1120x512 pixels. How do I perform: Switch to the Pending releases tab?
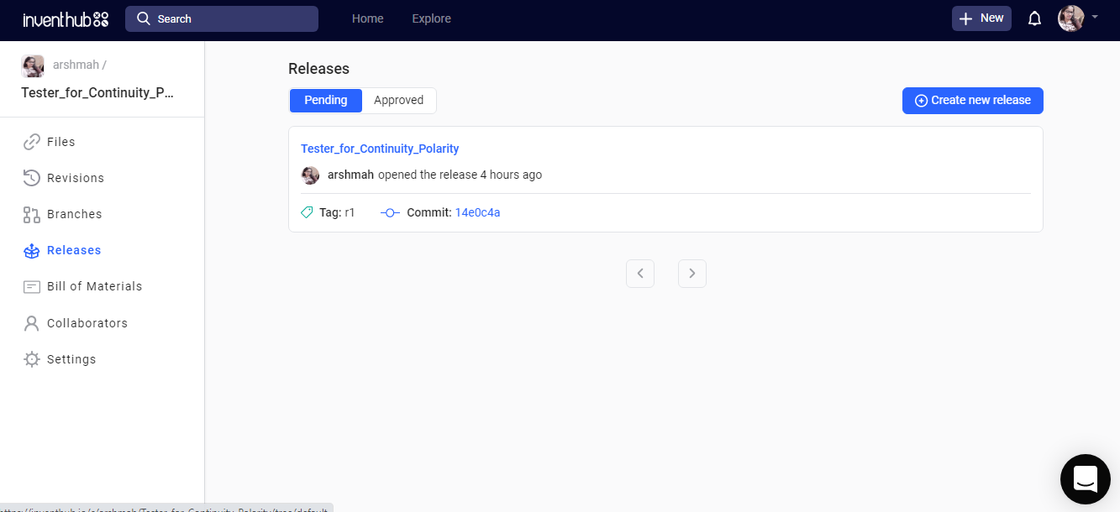click(x=326, y=101)
